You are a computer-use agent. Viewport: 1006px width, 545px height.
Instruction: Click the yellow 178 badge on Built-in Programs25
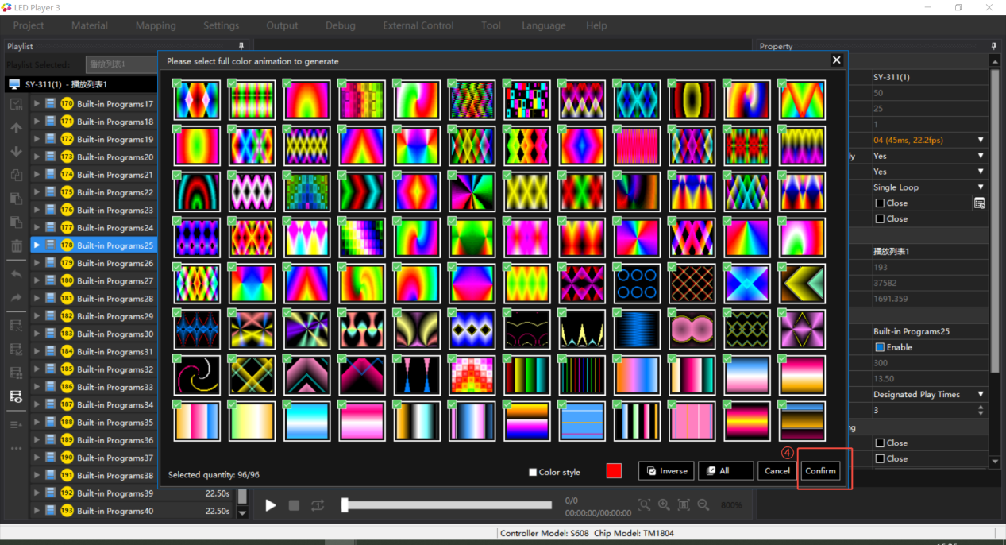tap(67, 245)
